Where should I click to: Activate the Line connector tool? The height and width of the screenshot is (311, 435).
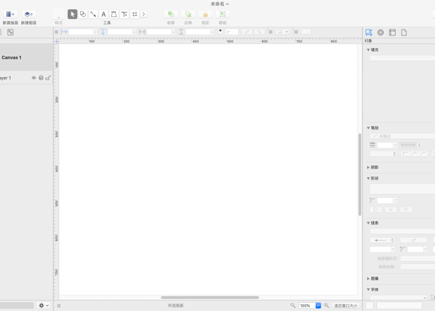93,14
